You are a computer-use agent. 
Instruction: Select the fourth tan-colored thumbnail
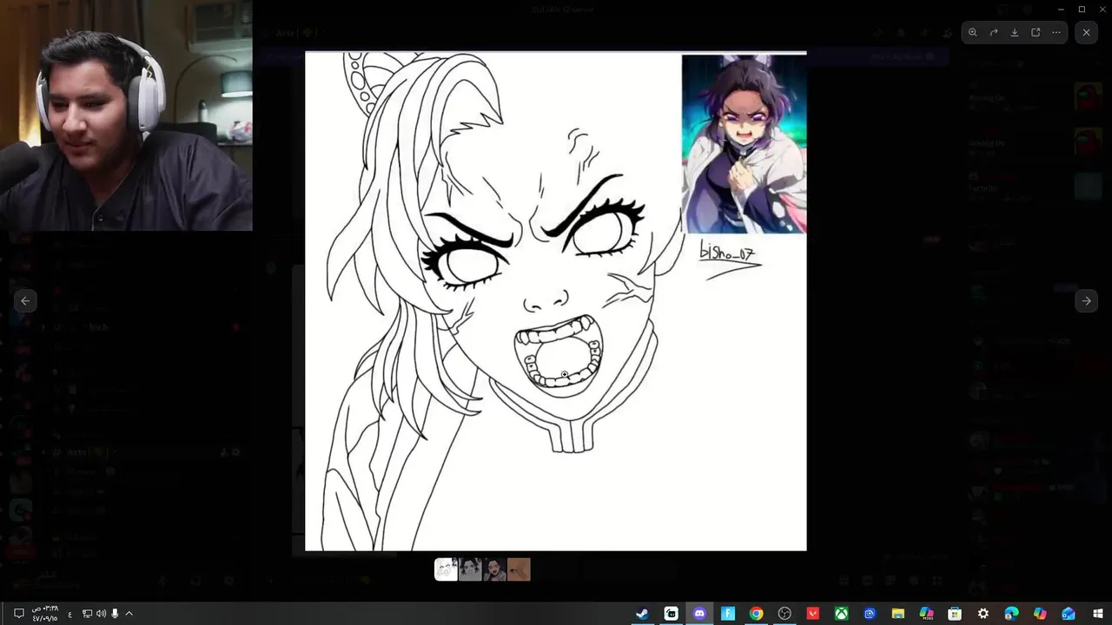tap(519, 569)
